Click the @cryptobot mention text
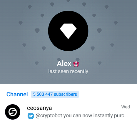This screenshot has width=137, height=124. (x=49, y=116)
